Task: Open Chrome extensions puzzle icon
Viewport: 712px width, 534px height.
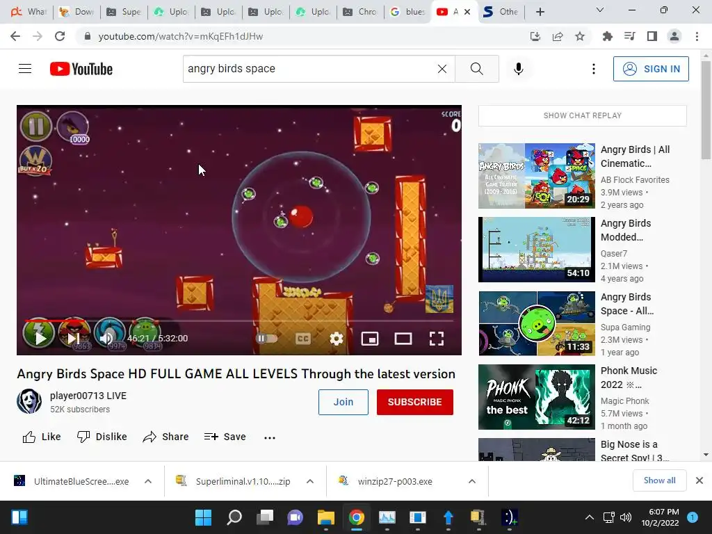Action: pyautogui.click(x=607, y=36)
